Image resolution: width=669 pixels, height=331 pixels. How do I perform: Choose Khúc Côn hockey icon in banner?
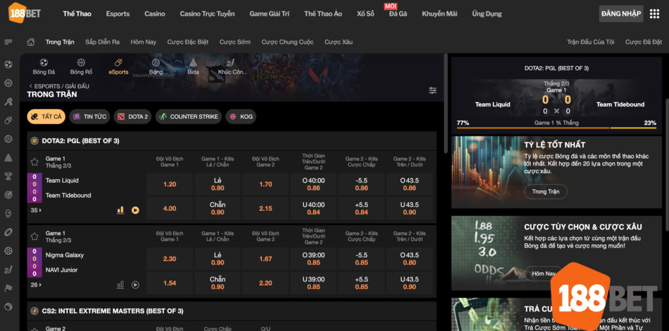(x=232, y=67)
